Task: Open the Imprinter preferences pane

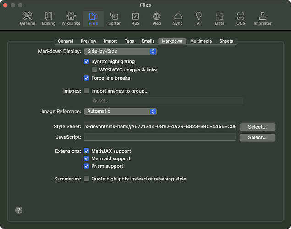Action: pos(263,19)
